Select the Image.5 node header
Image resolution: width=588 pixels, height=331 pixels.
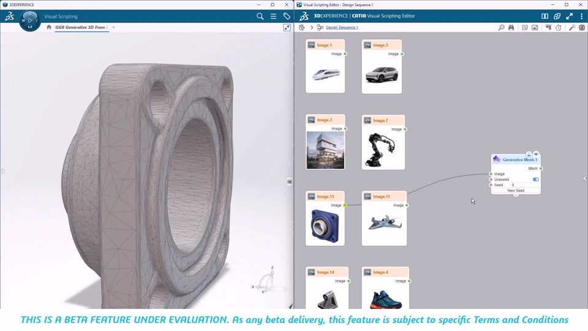[382, 45]
